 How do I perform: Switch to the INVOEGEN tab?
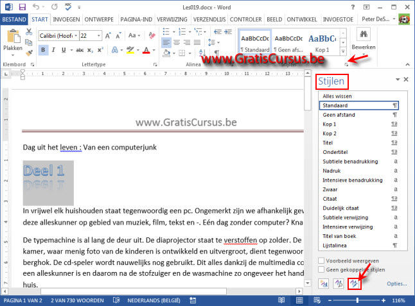pyautogui.click(x=66, y=19)
